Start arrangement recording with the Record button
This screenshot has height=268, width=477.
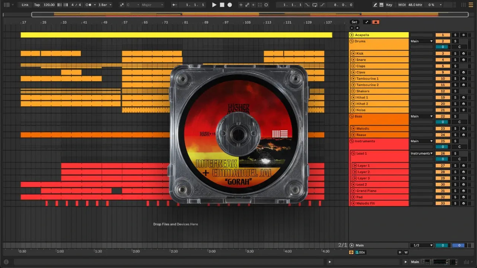click(230, 5)
